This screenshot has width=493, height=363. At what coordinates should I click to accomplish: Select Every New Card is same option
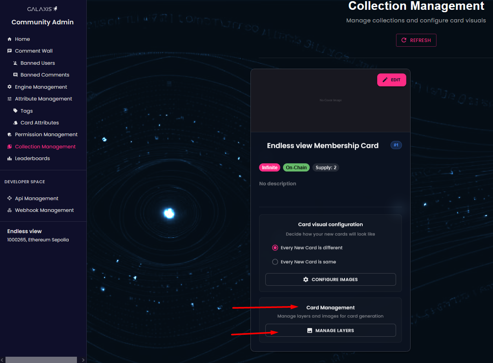pyautogui.click(x=275, y=262)
